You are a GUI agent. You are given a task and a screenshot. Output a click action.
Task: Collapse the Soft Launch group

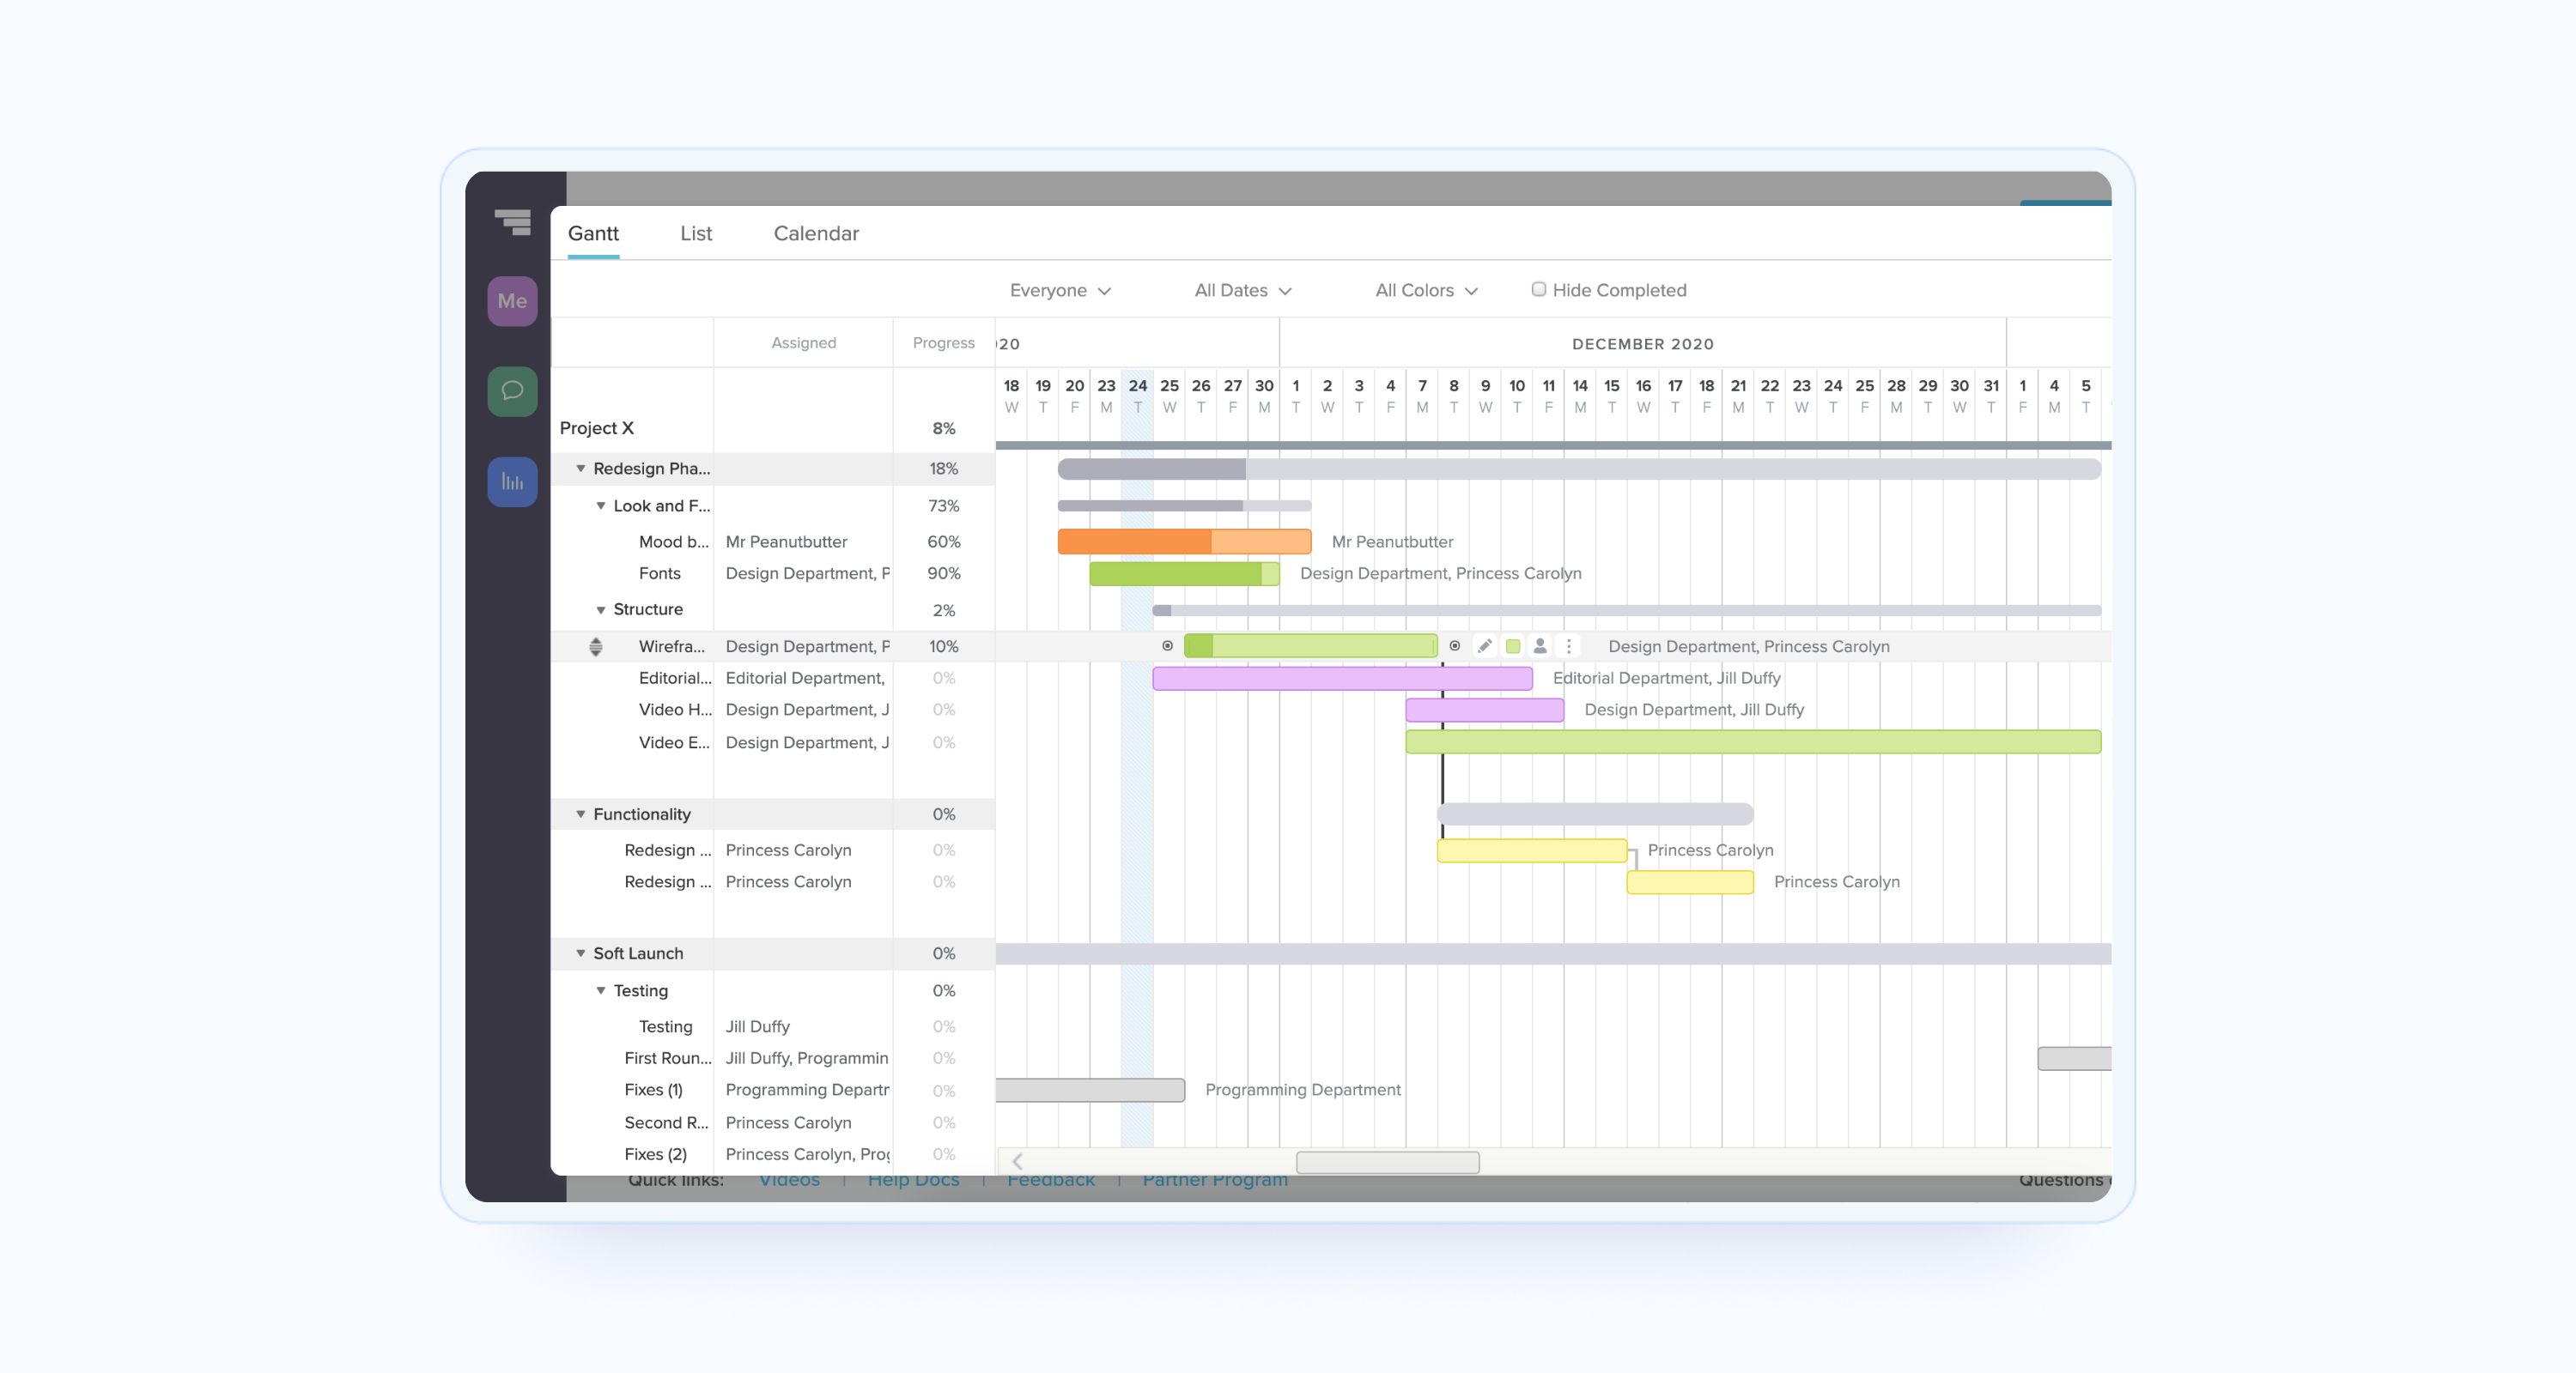pyautogui.click(x=580, y=953)
